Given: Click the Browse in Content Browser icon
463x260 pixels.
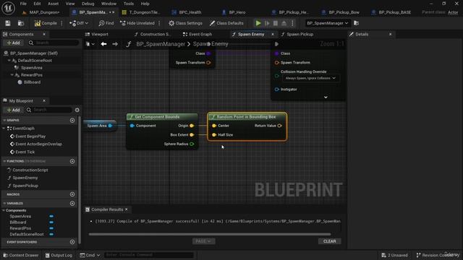Looking at the screenshot, I should tap(21, 23).
